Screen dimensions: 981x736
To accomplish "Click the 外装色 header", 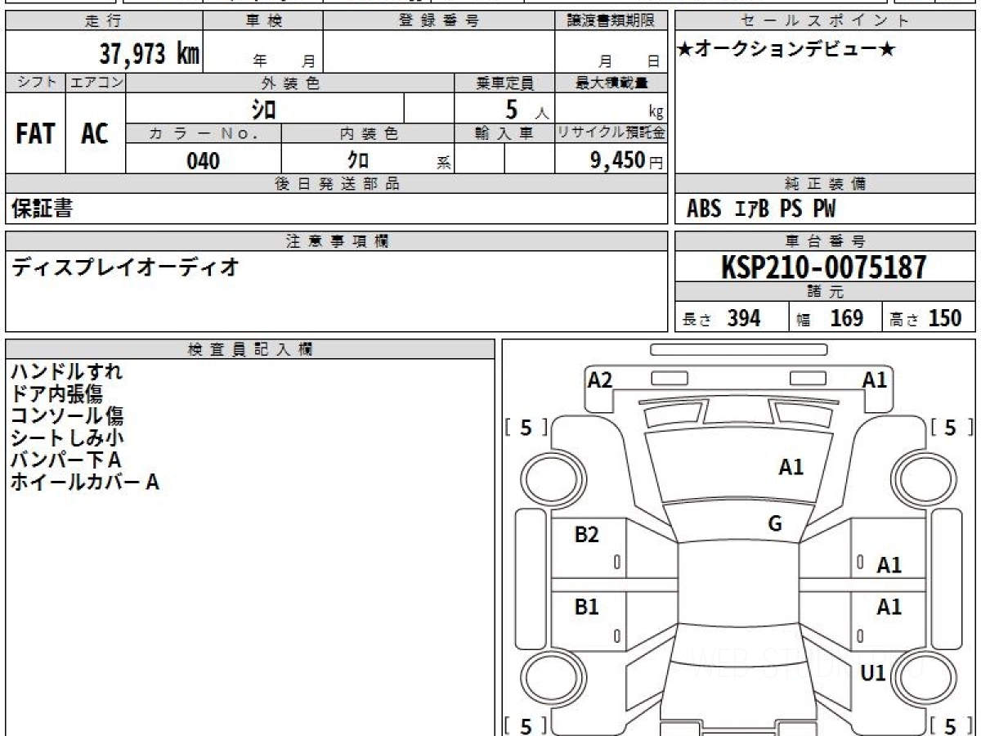I will pos(290,83).
